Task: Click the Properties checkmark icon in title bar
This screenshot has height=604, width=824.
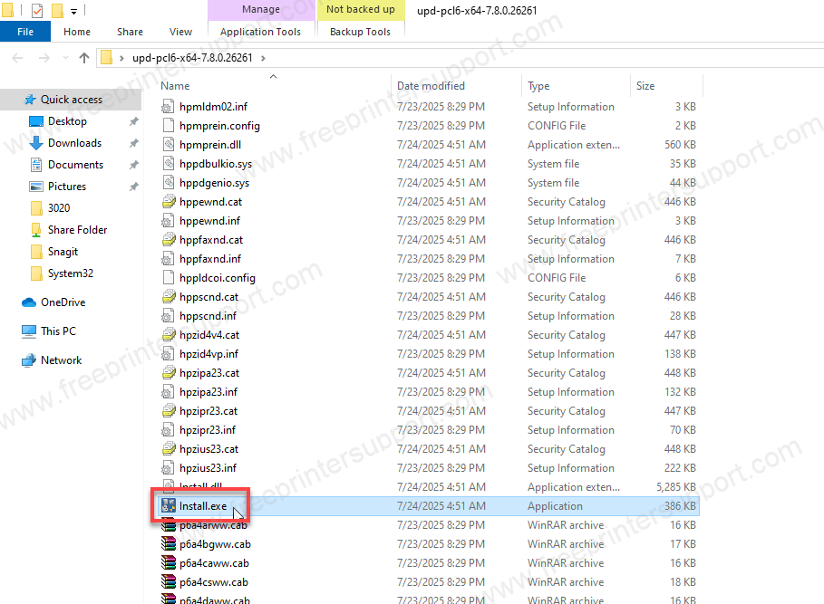Action: click(x=37, y=11)
